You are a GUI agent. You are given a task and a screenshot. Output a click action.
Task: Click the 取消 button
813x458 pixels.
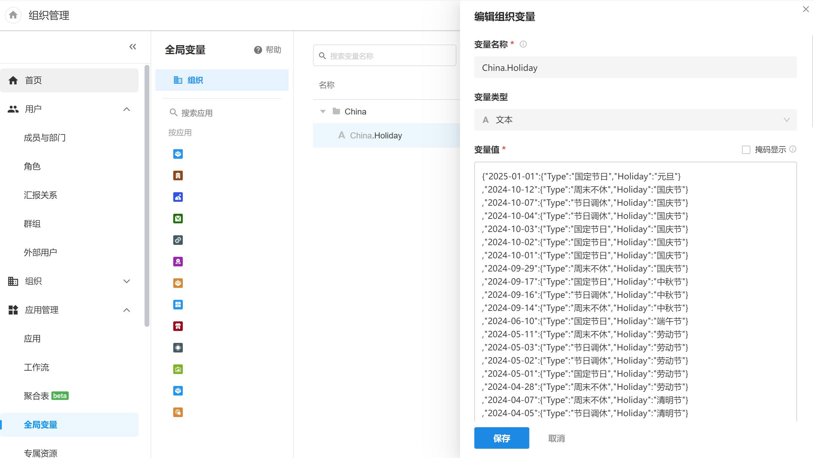556,438
